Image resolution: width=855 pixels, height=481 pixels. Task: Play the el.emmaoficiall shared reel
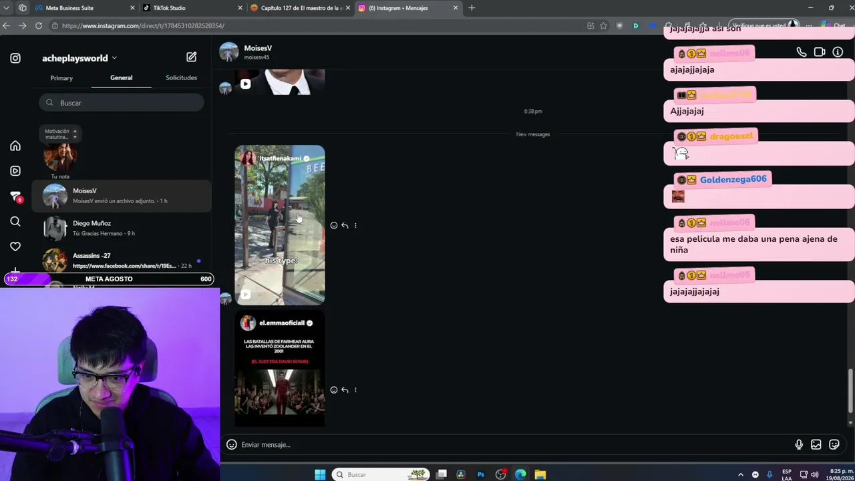tap(280, 368)
